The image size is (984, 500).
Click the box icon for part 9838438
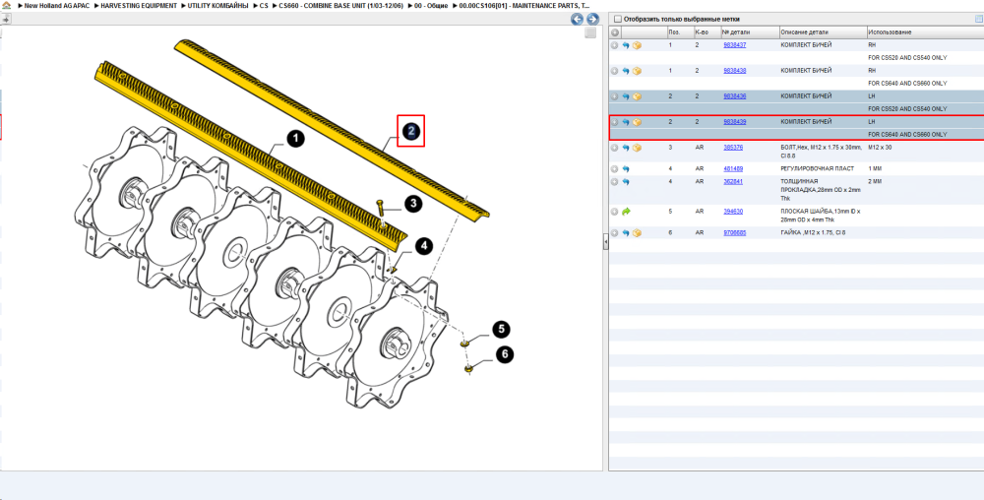click(x=637, y=72)
